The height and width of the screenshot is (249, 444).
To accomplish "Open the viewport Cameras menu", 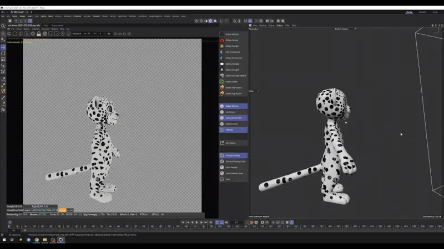I will [263, 25].
